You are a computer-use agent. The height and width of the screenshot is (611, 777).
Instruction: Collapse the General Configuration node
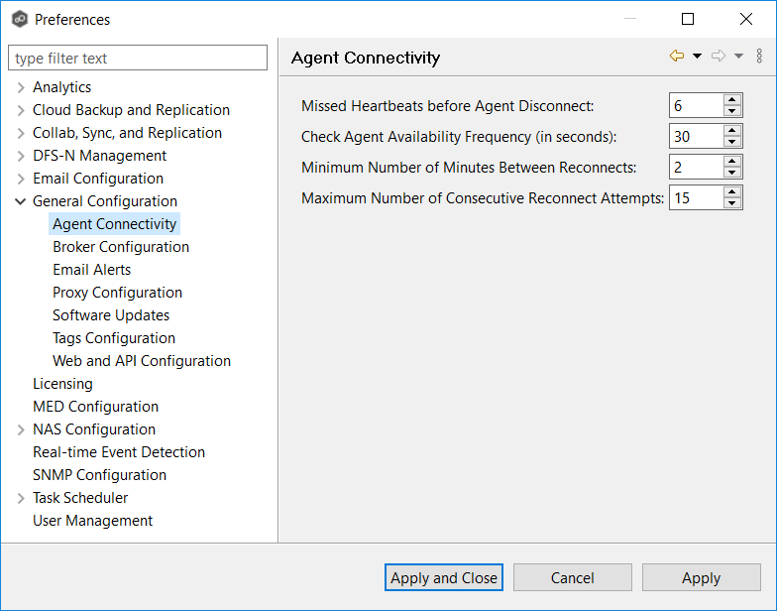21,201
